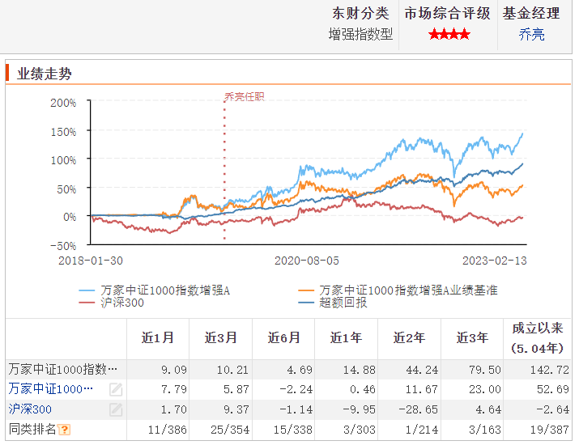Open the question mark help icon beside 同类排名
The image size is (579, 445).
point(64,430)
